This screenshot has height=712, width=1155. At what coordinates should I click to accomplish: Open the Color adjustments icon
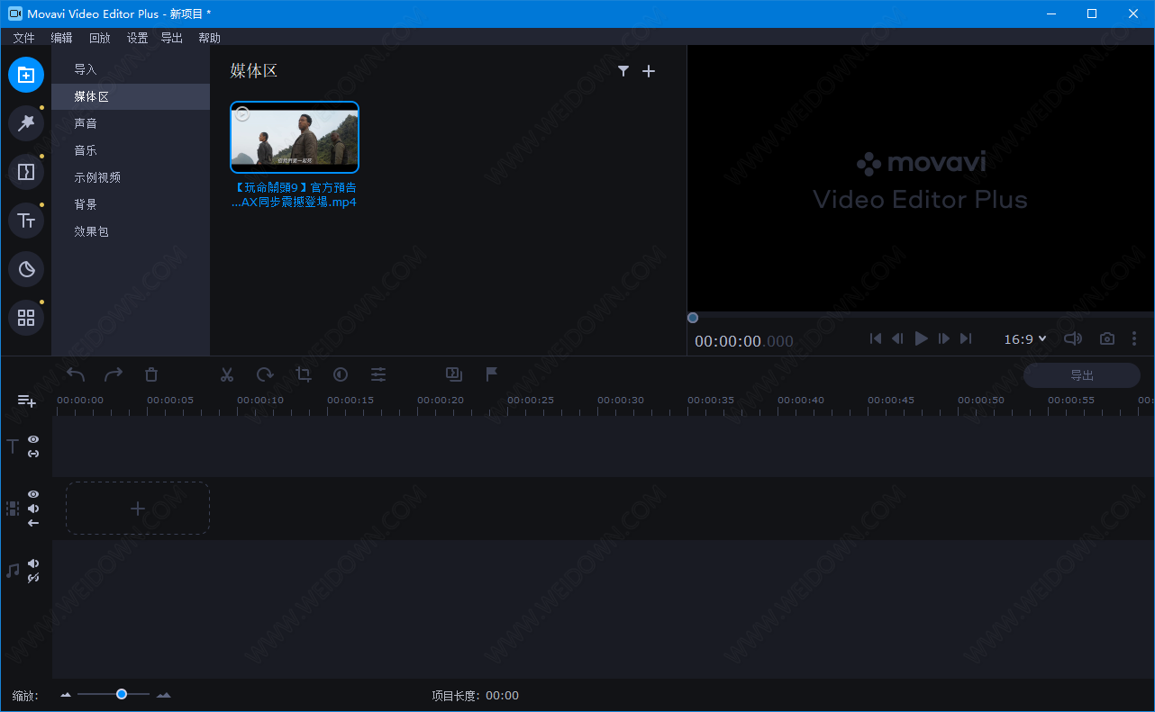(x=341, y=374)
